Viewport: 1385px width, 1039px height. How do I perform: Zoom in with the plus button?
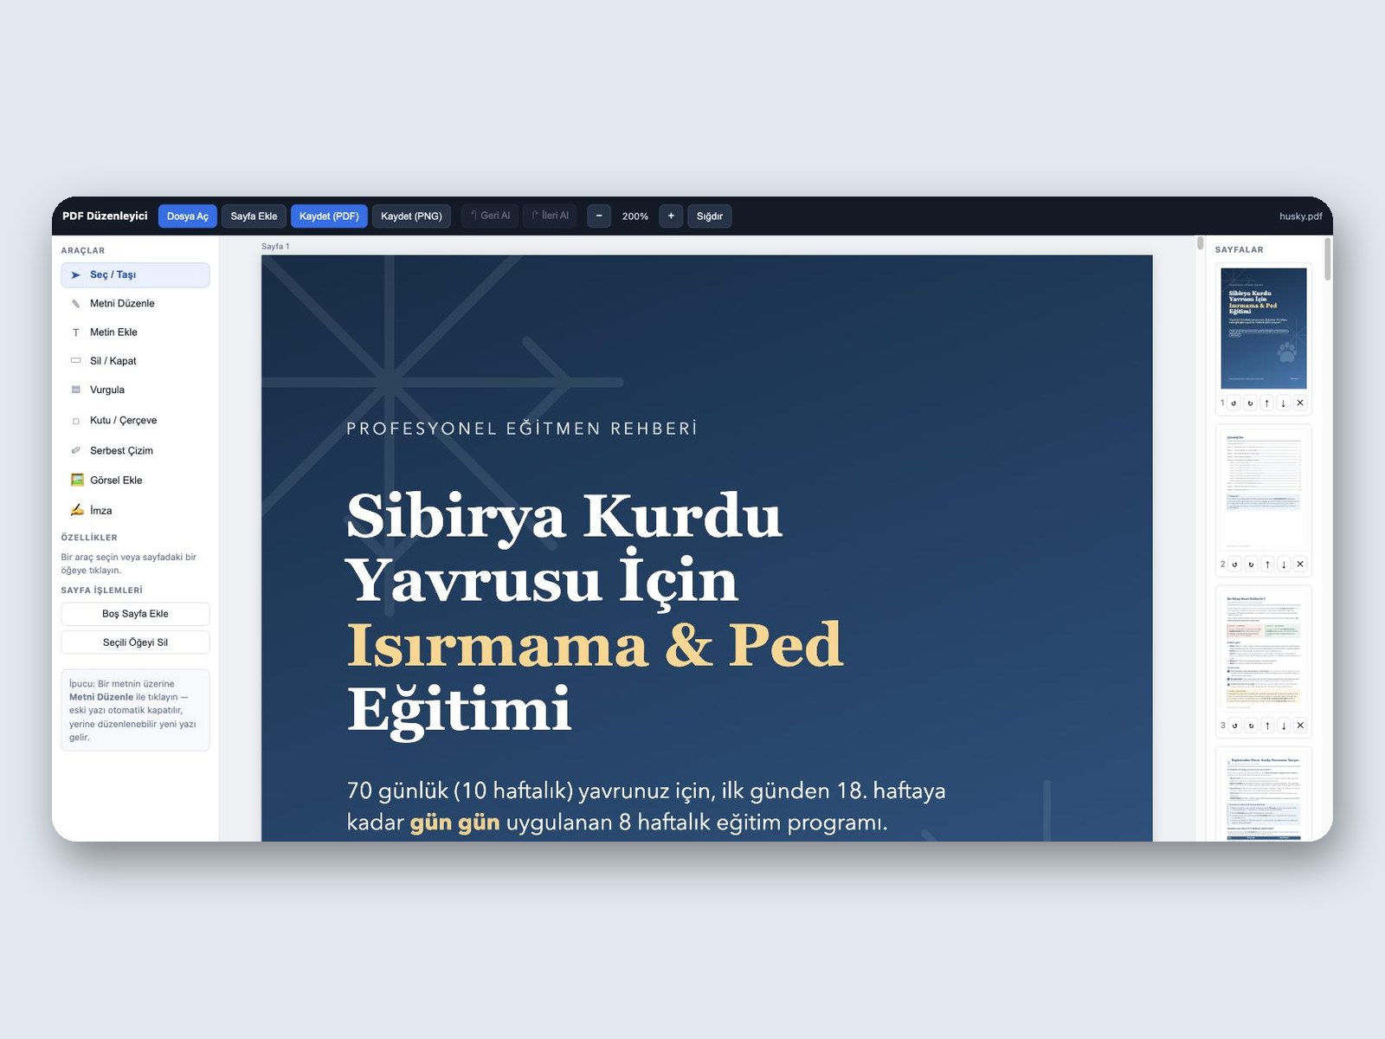(x=671, y=216)
